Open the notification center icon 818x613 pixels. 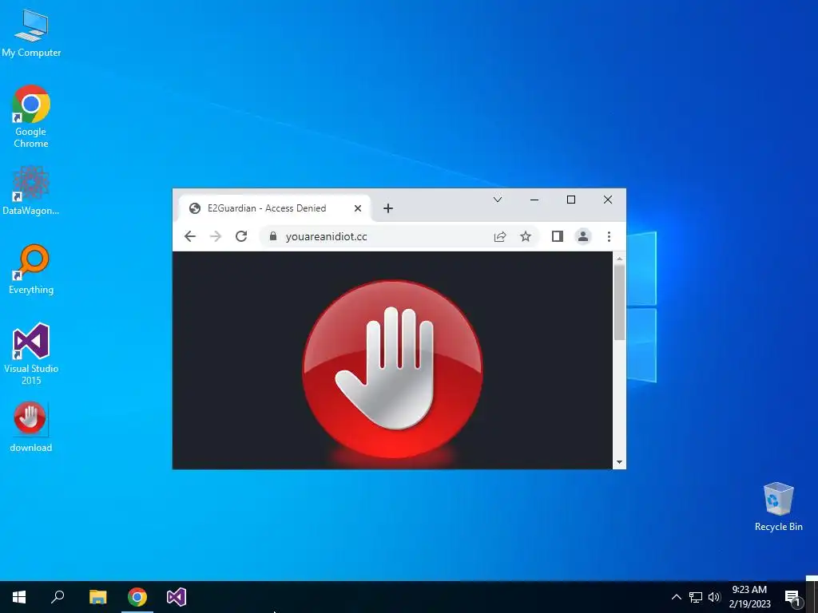point(792,598)
